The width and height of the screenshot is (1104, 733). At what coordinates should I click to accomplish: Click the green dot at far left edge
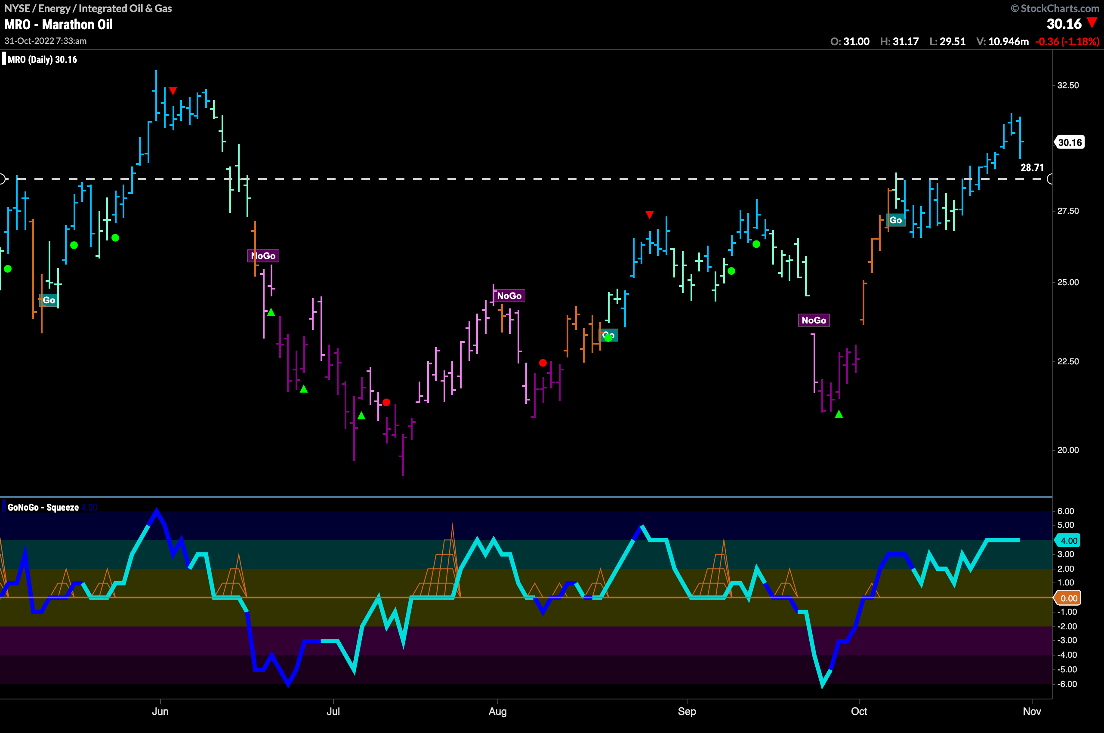8,269
